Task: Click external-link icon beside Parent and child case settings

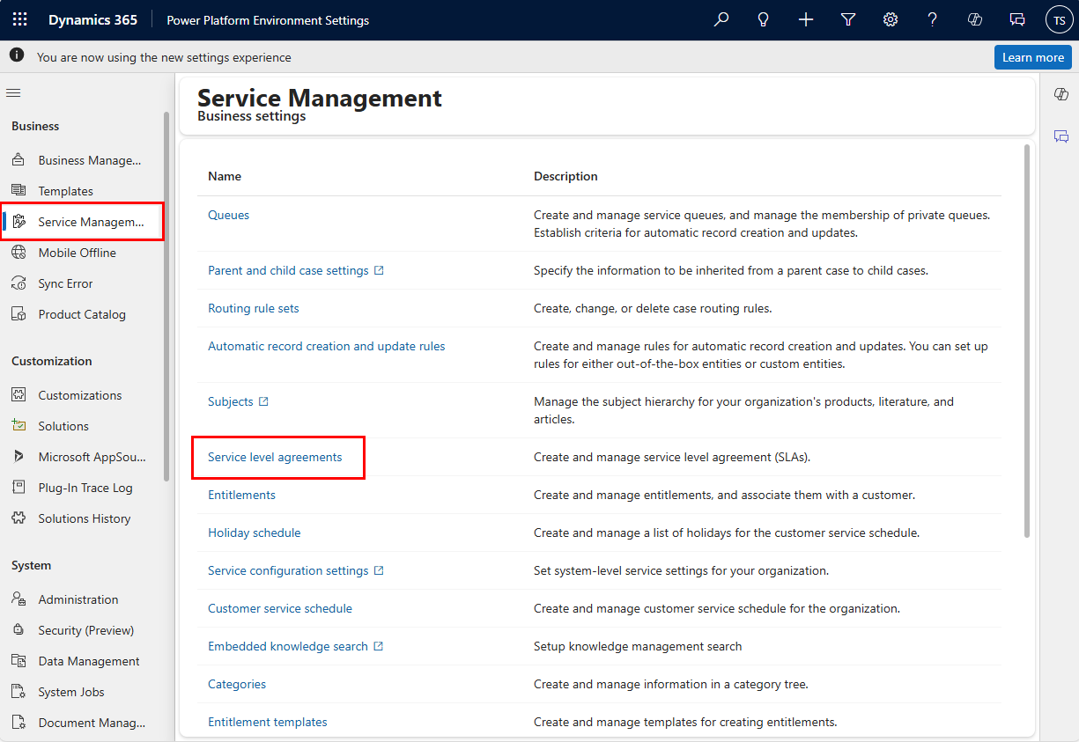Action: (379, 270)
